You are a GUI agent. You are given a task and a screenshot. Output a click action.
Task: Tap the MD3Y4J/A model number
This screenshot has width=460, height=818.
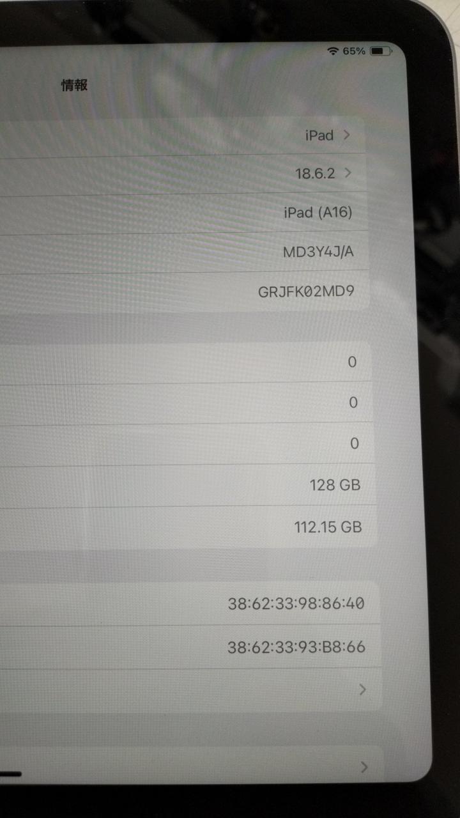pyautogui.click(x=318, y=252)
